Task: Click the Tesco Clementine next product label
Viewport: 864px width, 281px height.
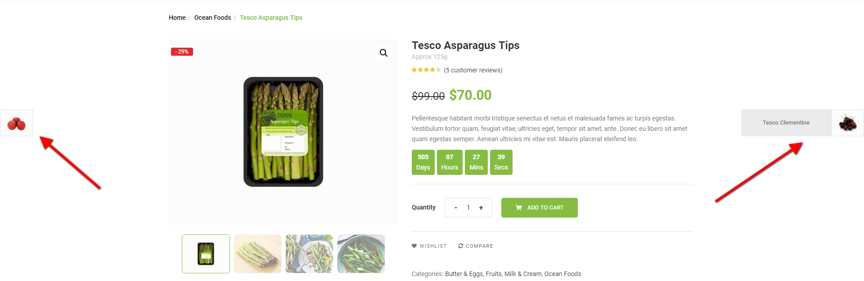Action: [x=786, y=123]
